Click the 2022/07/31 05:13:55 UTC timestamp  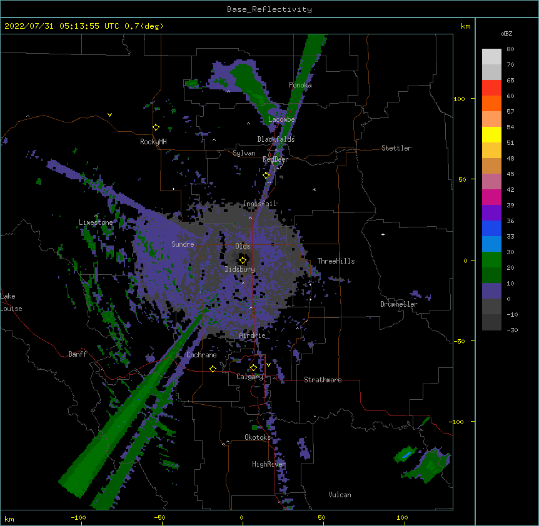pyautogui.click(x=61, y=26)
